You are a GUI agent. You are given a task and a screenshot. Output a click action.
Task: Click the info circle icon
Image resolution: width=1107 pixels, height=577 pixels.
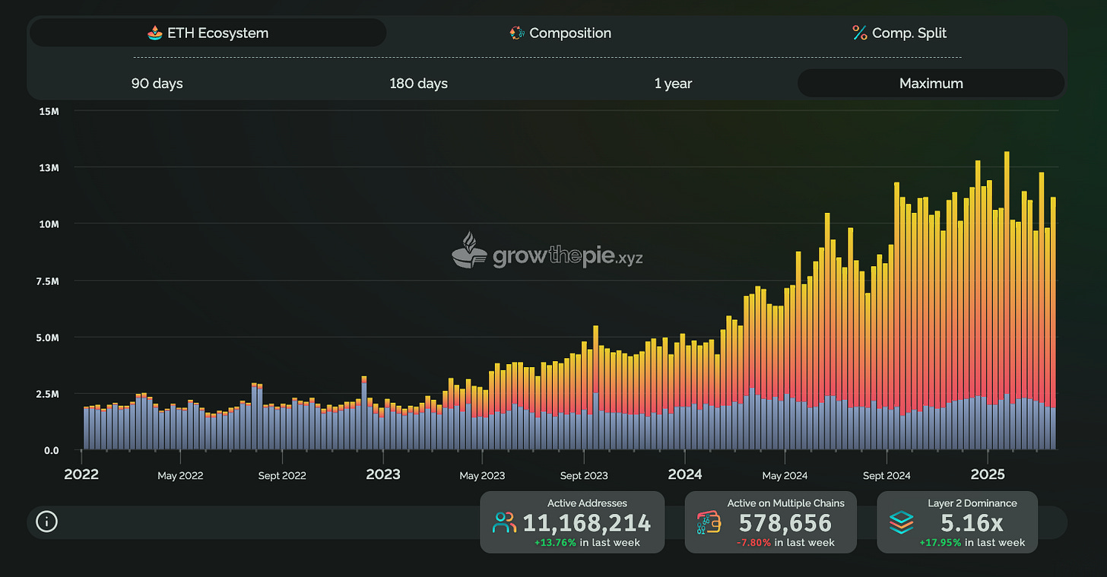pyautogui.click(x=47, y=522)
